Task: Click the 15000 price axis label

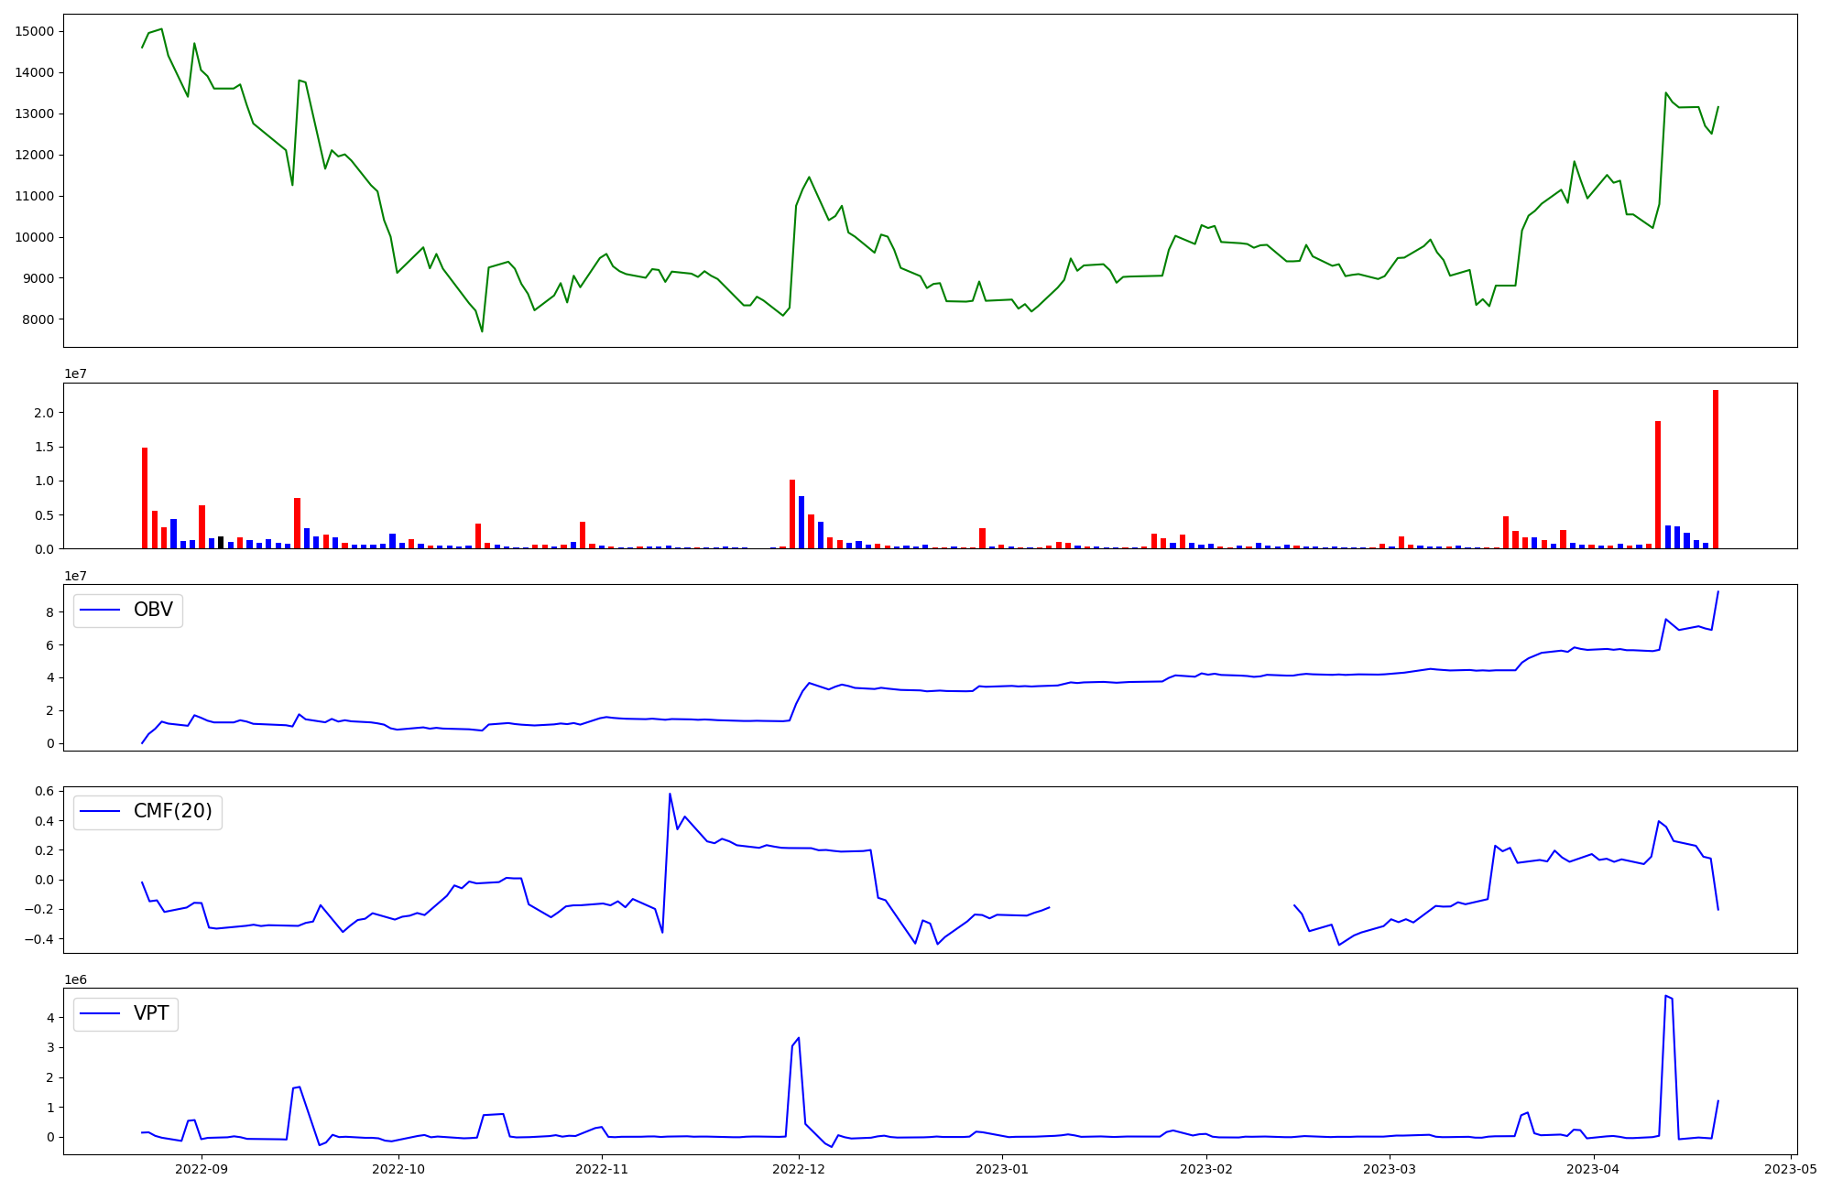Action: tap(35, 31)
